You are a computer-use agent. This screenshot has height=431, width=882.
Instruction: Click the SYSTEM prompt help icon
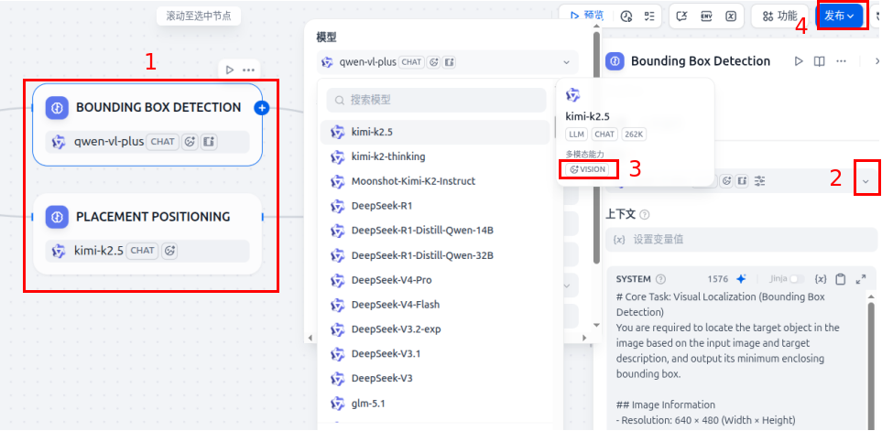(661, 279)
